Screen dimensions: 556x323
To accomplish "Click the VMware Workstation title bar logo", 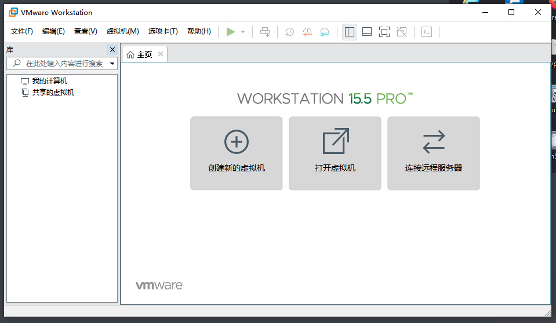I will [13, 12].
